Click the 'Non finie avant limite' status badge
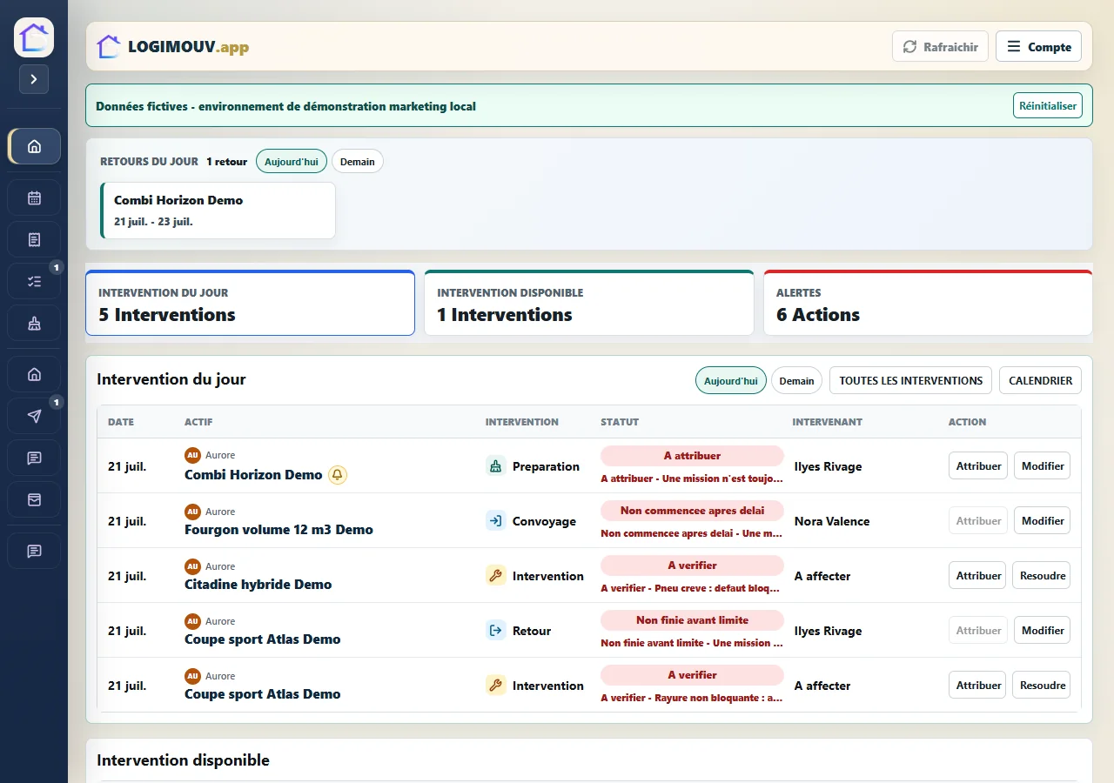This screenshot has width=1114, height=783. [x=693, y=620]
